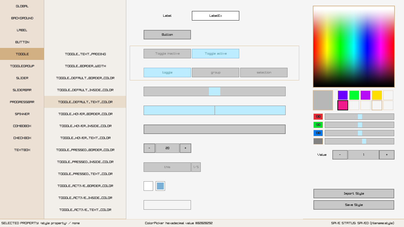Screen dimensions: 404x227
Task: Increase Value with the plus button
Action: pos(387,155)
